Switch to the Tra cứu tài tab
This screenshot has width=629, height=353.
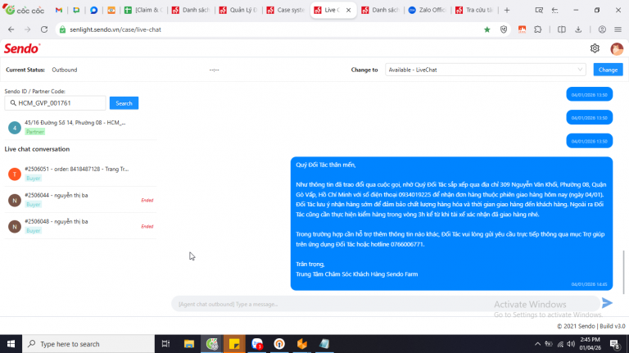tap(474, 10)
